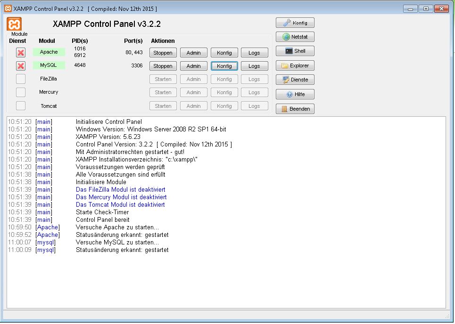This screenshot has height=324, width=455.
Task: Launch the Shell terminal button
Action: [295, 51]
